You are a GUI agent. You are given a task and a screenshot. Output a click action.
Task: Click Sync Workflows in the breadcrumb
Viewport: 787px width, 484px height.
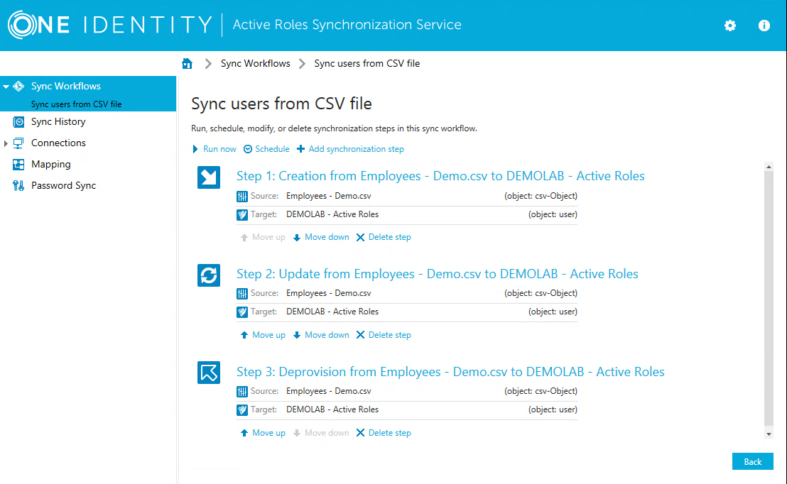pos(256,63)
